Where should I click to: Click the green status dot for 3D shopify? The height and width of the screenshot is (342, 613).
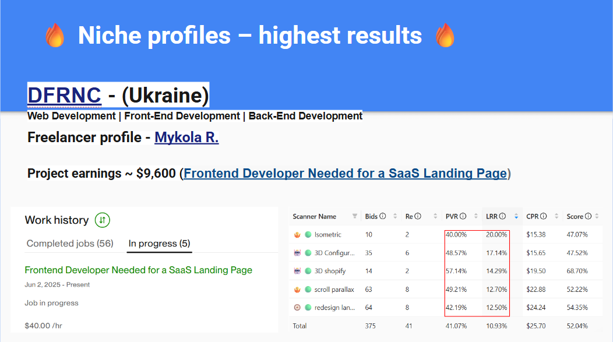(308, 271)
